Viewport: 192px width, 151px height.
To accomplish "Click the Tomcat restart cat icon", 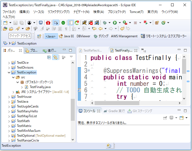I will coord(97,23).
